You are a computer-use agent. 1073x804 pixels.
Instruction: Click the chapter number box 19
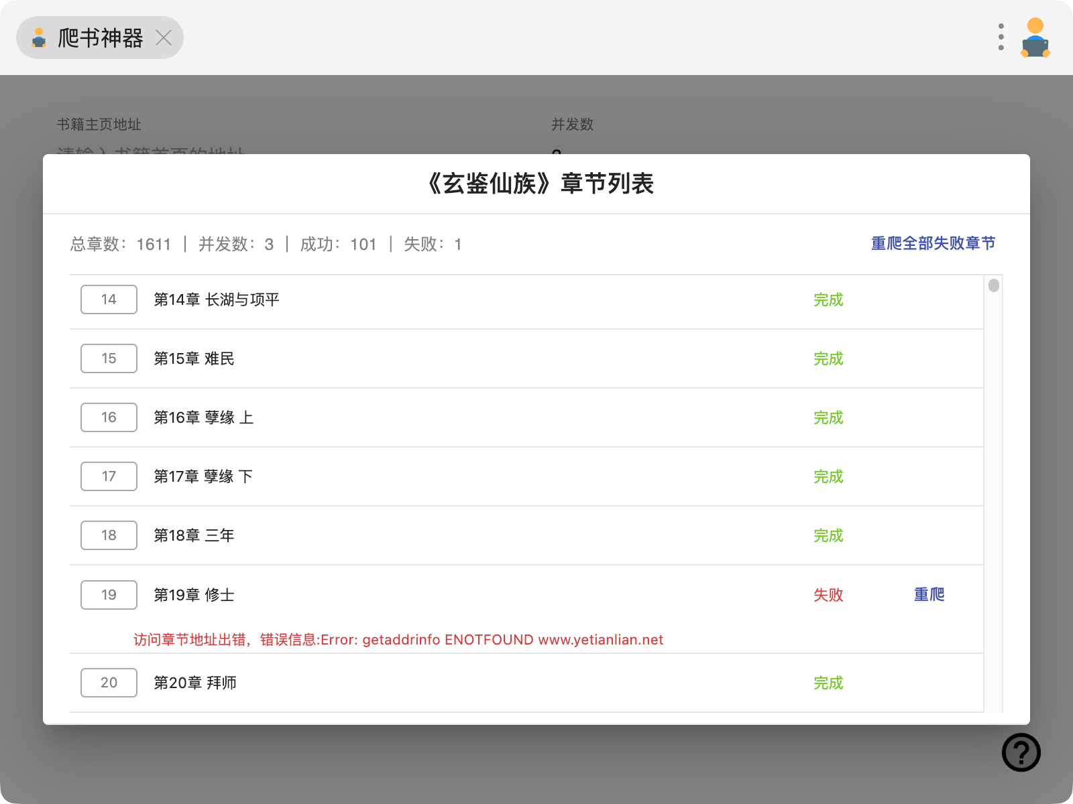(109, 595)
